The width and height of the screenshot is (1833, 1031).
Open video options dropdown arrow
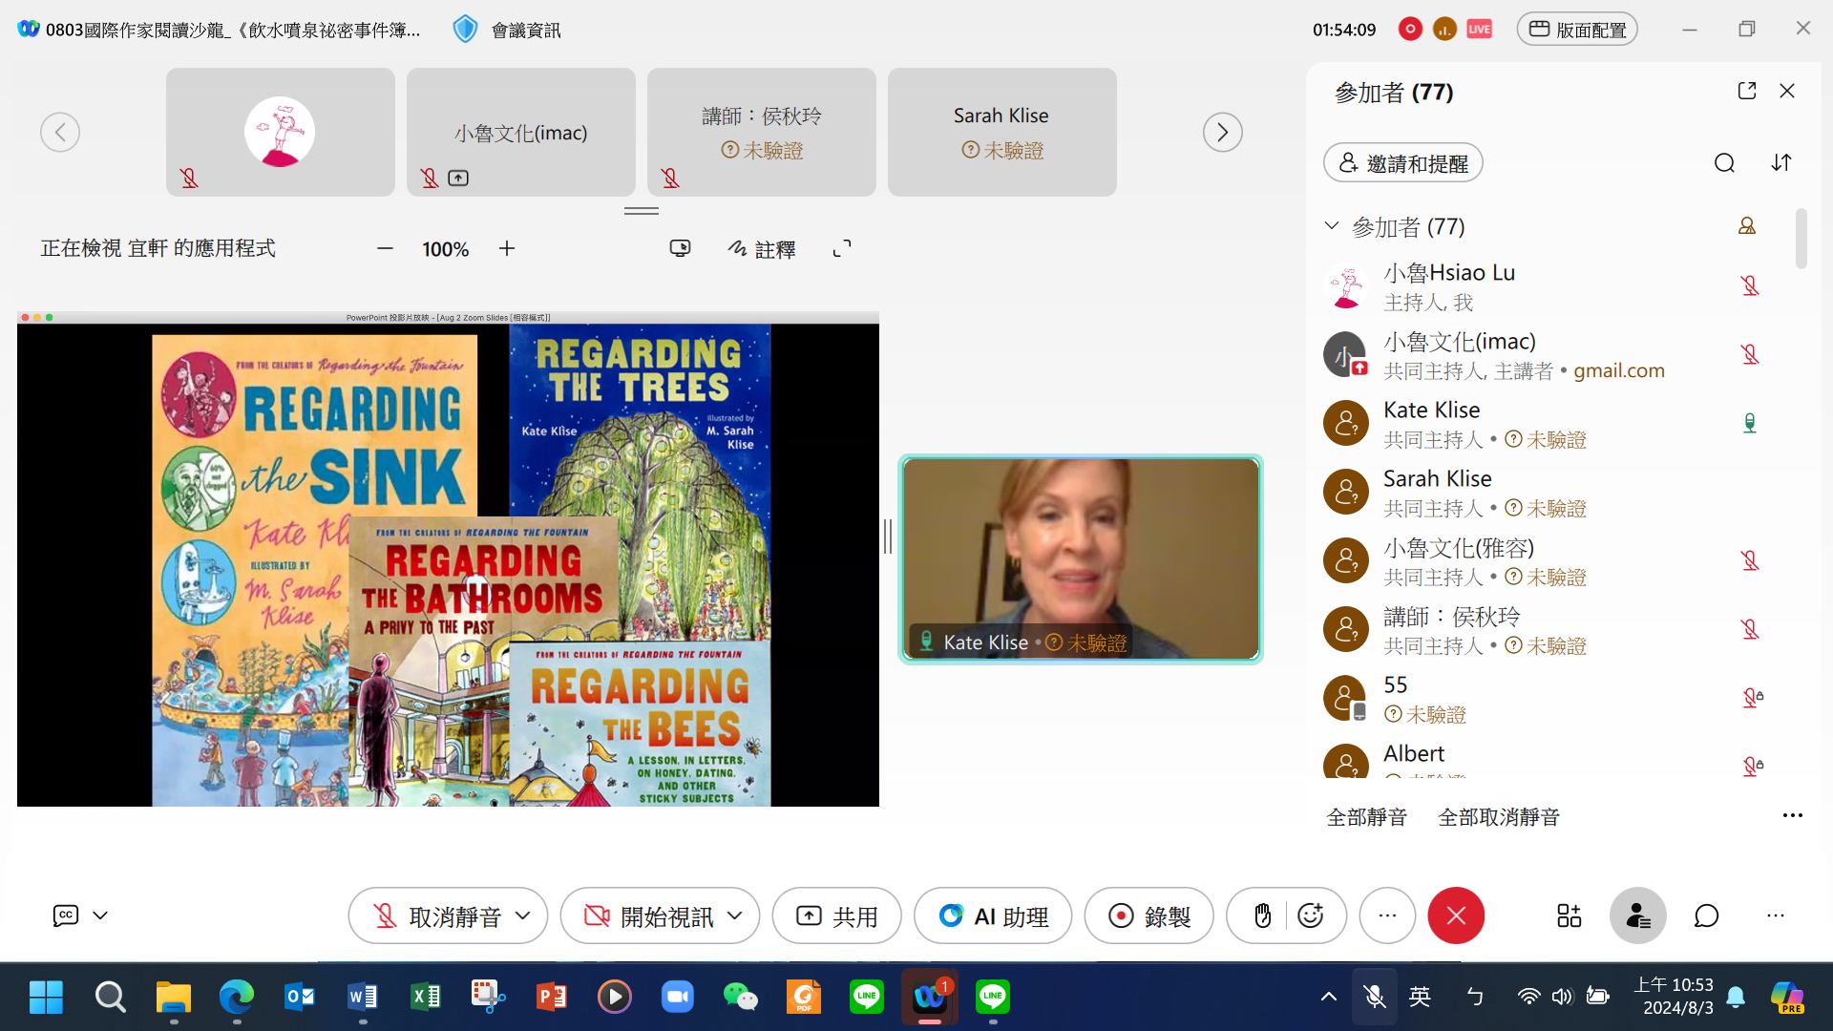pos(735,915)
